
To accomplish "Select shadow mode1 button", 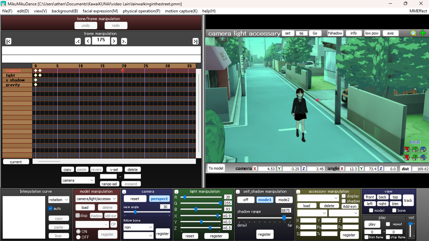I will [265, 200].
